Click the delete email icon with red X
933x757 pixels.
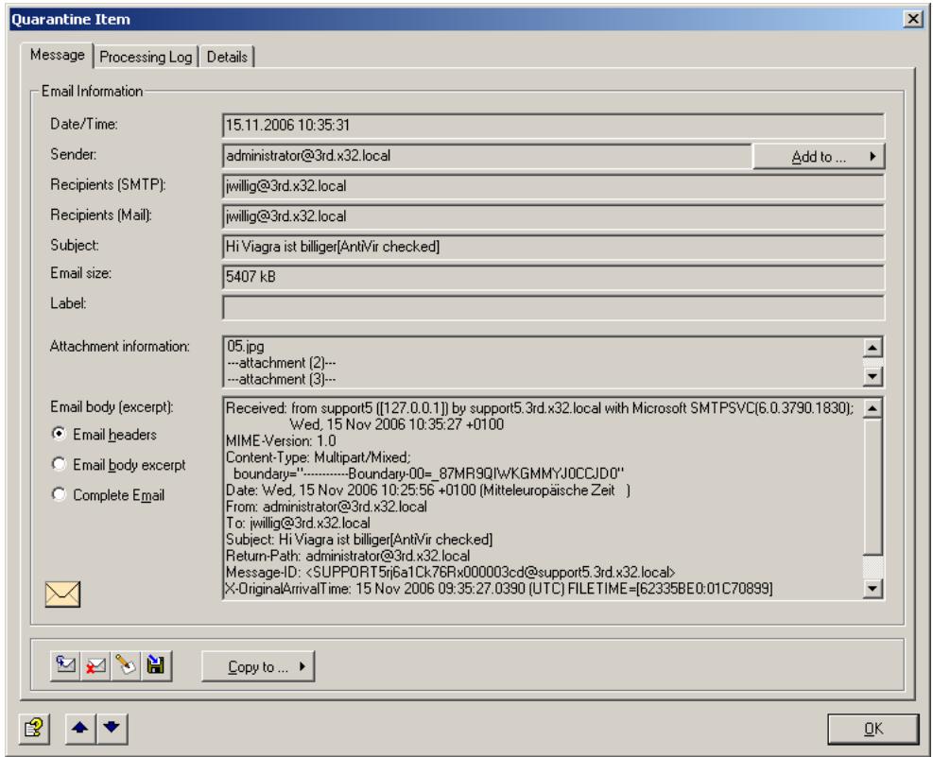pos(95,665)
